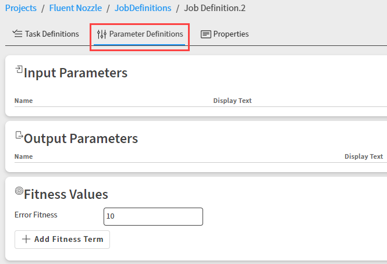Click the plus icon beside Add Fitness Term
The width and height of the screenshot is (387, 264).
pyautogui.click(x=26, y=239)
